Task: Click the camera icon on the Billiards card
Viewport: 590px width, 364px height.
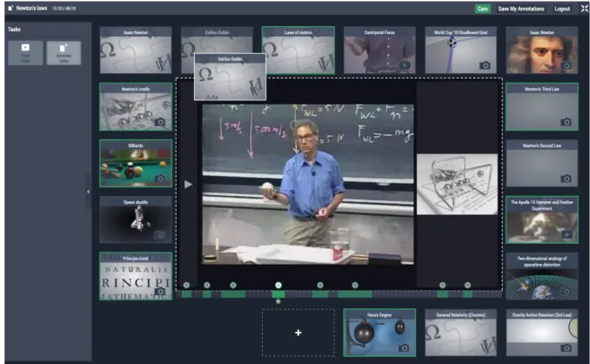Action: click(160, 179)
